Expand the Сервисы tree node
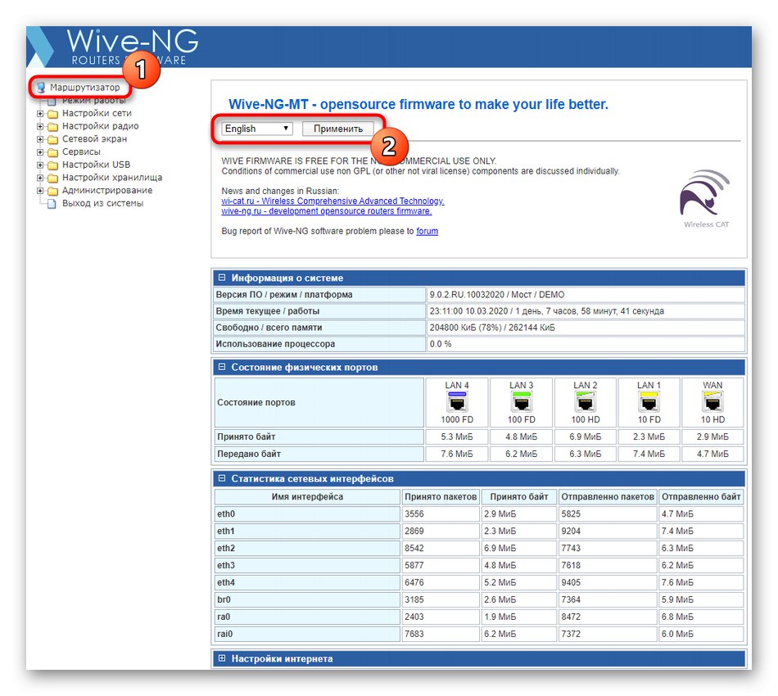Image resolution: width=778 pixels, height=696 pixels. (x=40, y=152)
